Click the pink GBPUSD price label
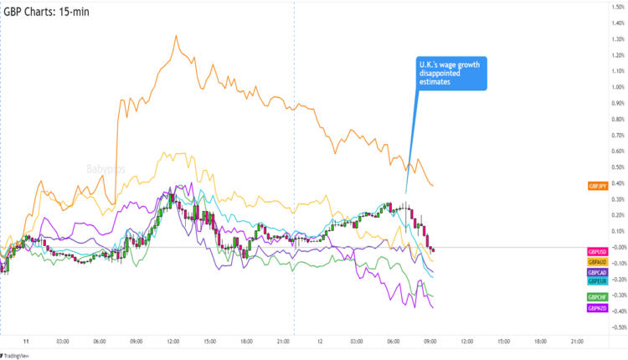Image resolution: width=628 pixels, height=360 pixels. pos(598,252)
